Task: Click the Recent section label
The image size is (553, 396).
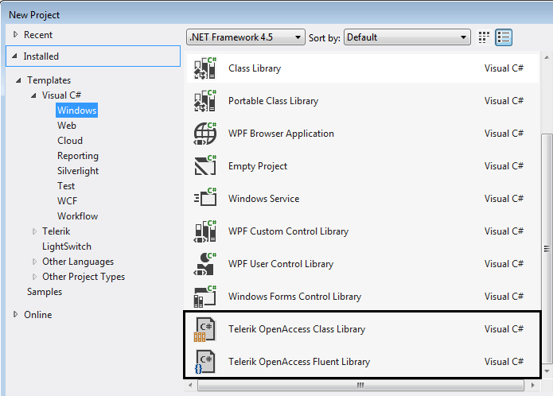Action: coord(38,35)
